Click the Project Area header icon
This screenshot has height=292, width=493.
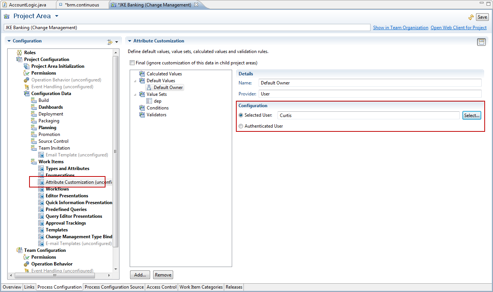(x=7, y=16)
